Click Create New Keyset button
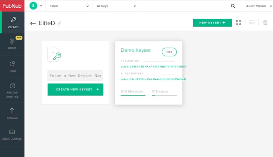 (x=75, y=90)
